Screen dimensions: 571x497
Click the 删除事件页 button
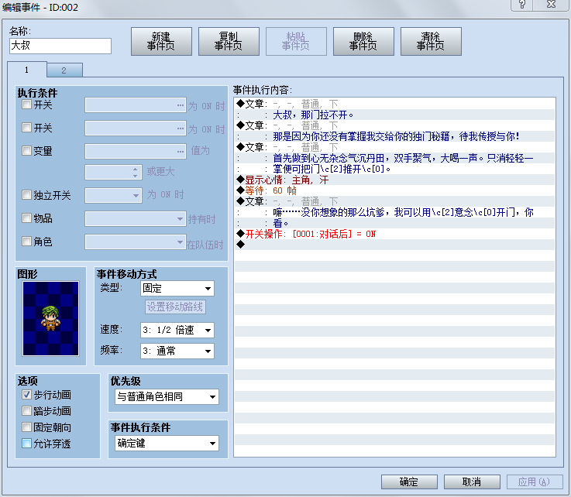pos(363,42)
